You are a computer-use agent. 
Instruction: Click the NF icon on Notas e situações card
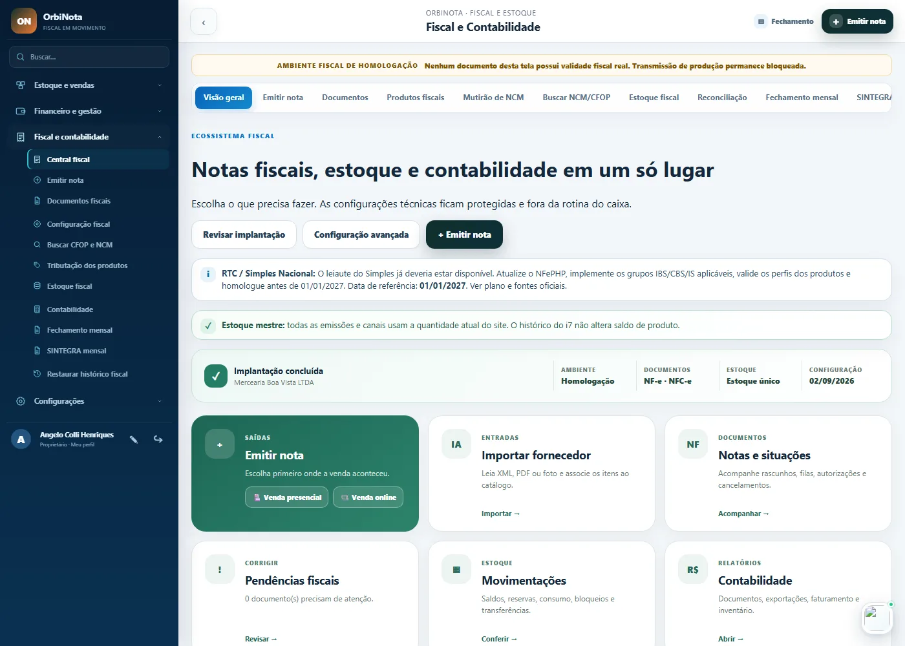[693, 444]
